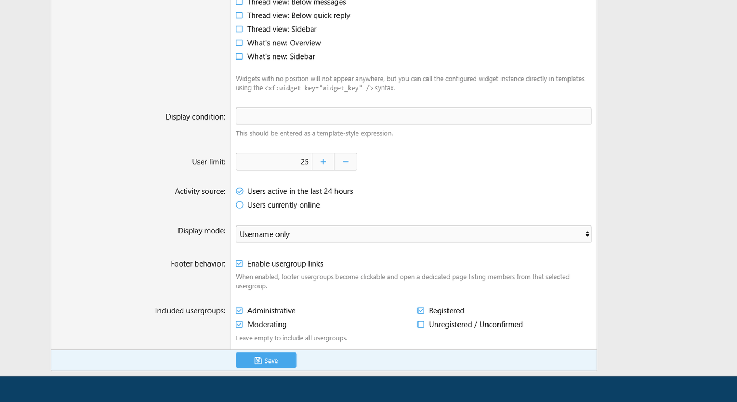Open the Display mode dropdown
Image resolution: width=737 pixels, height=402 pixels.
click(x=413, y=234)
